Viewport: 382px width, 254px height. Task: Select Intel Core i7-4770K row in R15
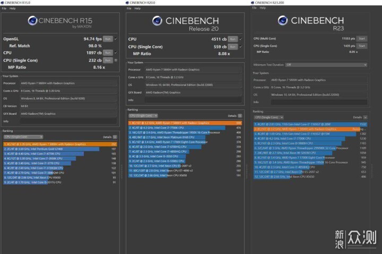[60, 154]
